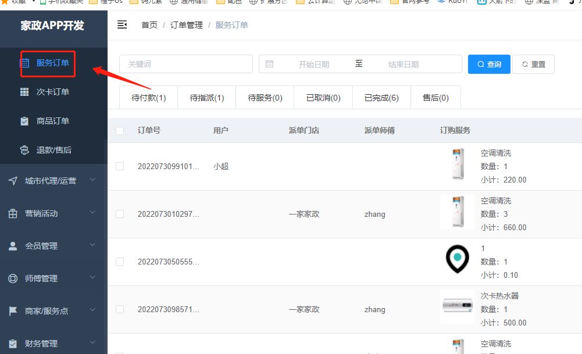
Task: Click the calendar icon in date range field
Action: tap(269, 64)
